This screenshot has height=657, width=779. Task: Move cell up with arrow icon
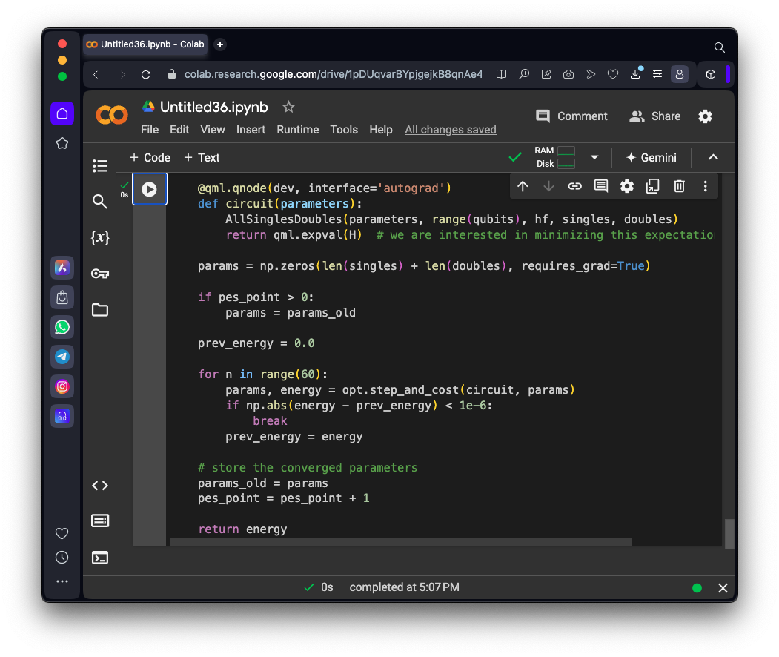coord(523,186)
